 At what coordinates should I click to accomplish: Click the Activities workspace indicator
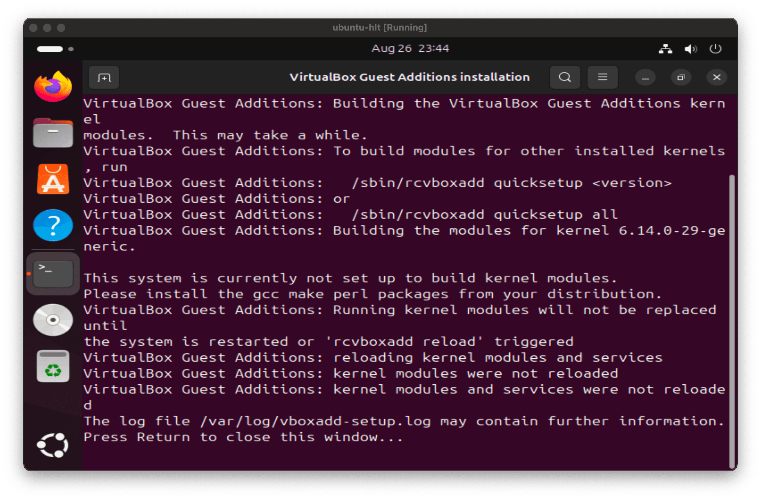[55, 49]
